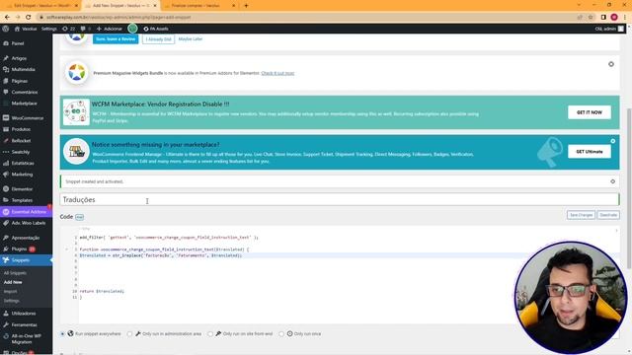Reload the page with browser refresh
This screenshot has width=632, height=355.
pos(28,18)
